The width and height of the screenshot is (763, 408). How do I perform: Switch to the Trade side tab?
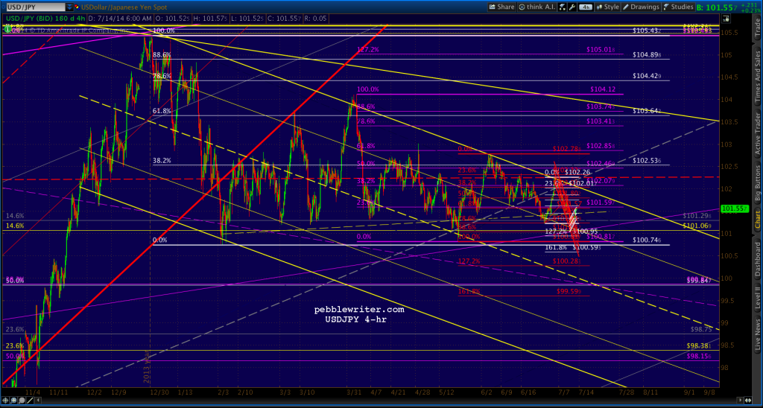coord(757,26)
